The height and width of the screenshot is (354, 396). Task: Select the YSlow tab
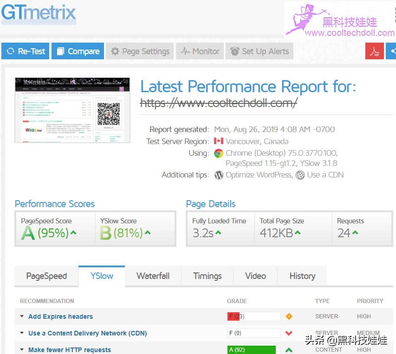(x=102, y=276)
